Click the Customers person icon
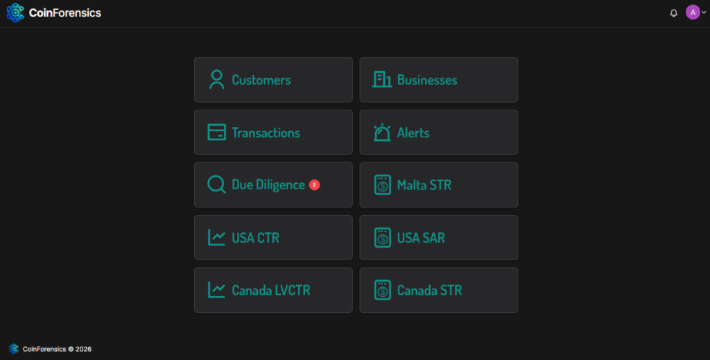 [x=217, y=80]
